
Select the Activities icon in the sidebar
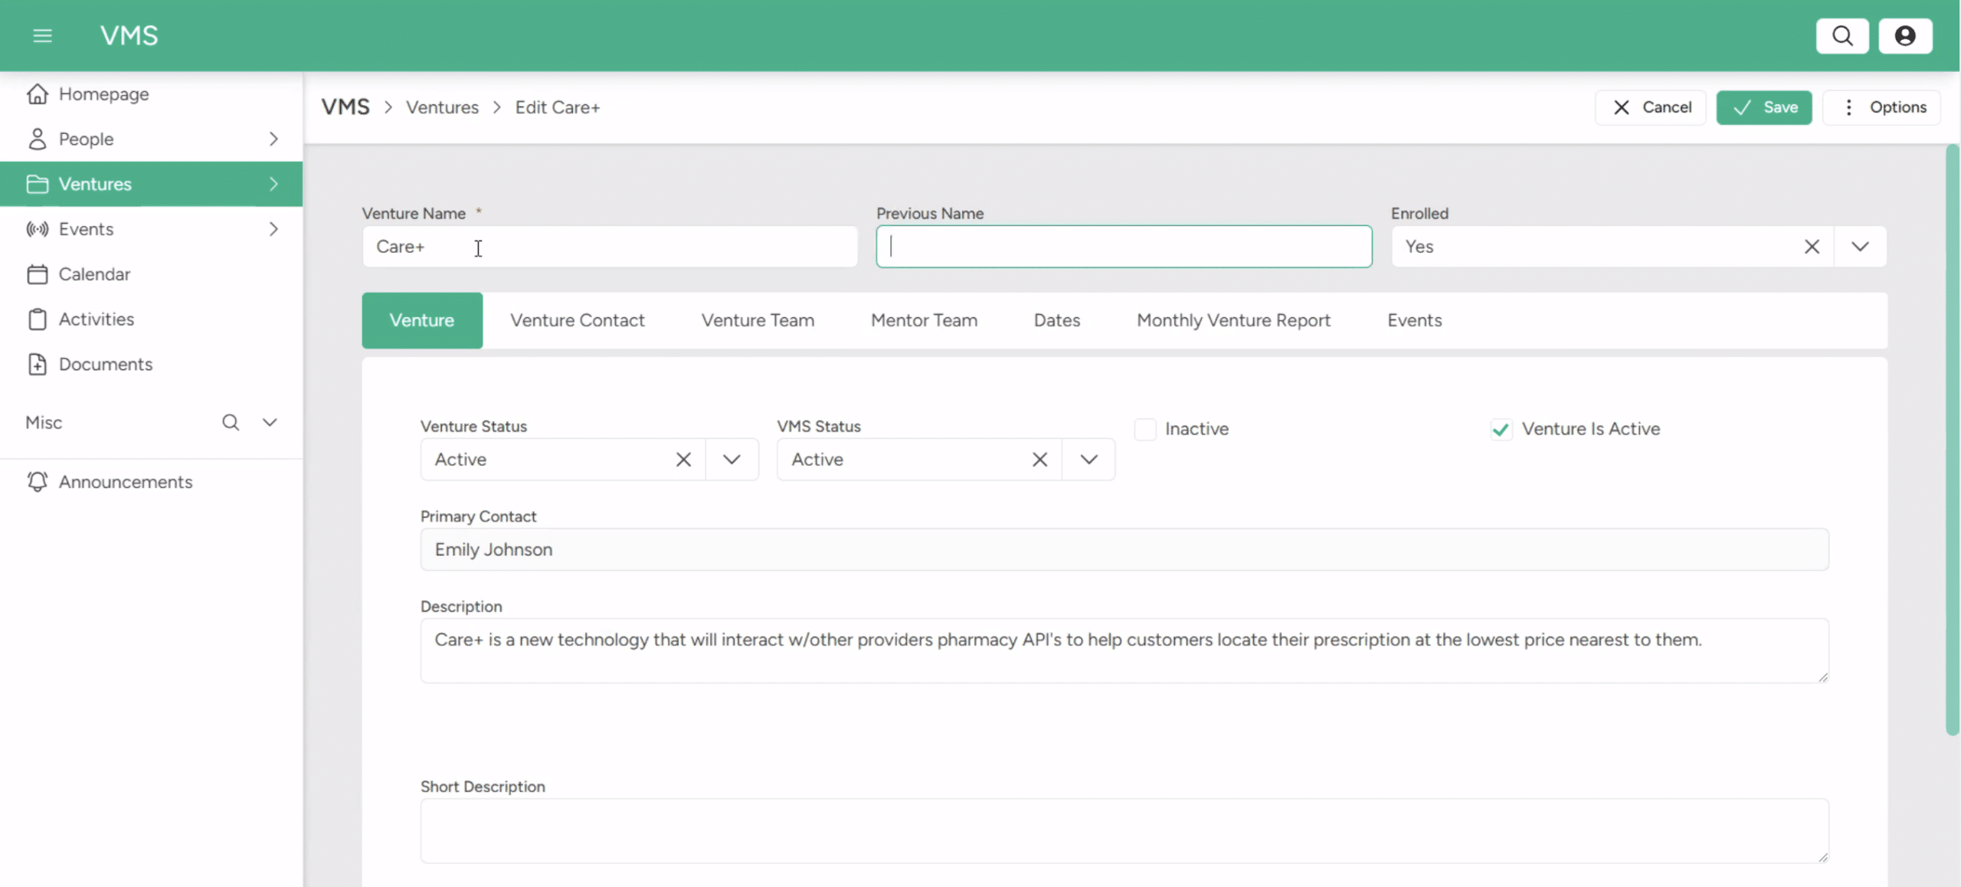tap(38, 319)
